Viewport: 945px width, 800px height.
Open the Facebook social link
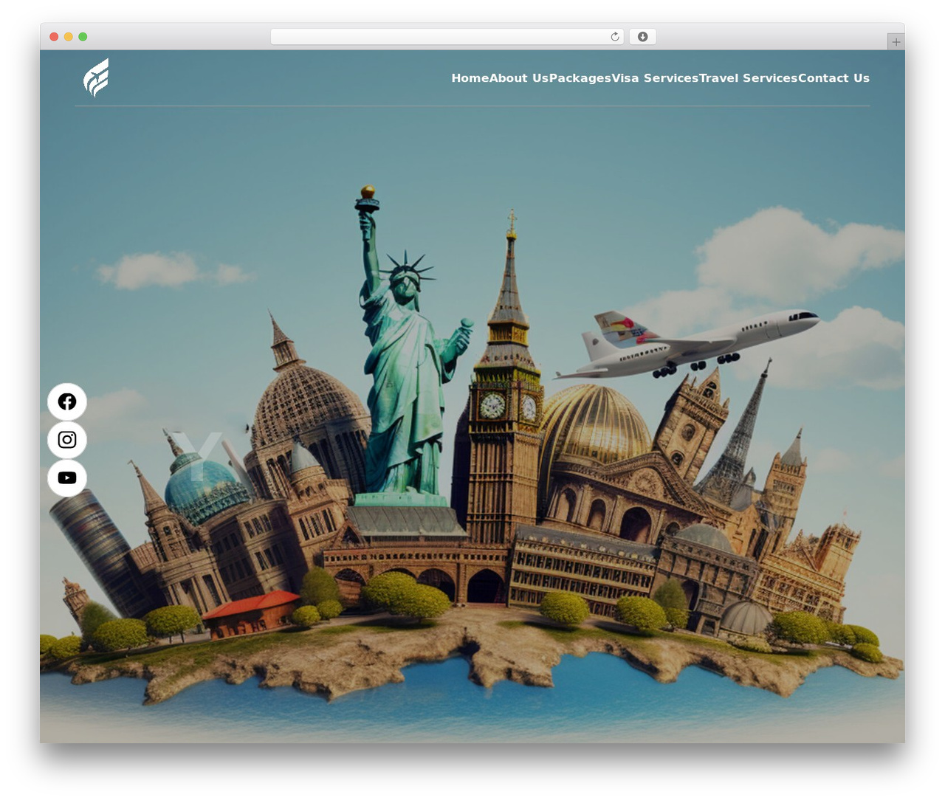pyautogui.click(x=67, y=401)
